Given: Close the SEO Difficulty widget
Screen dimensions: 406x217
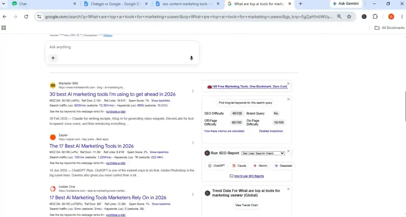Looking at the screenshot, I should click(288, 99).
